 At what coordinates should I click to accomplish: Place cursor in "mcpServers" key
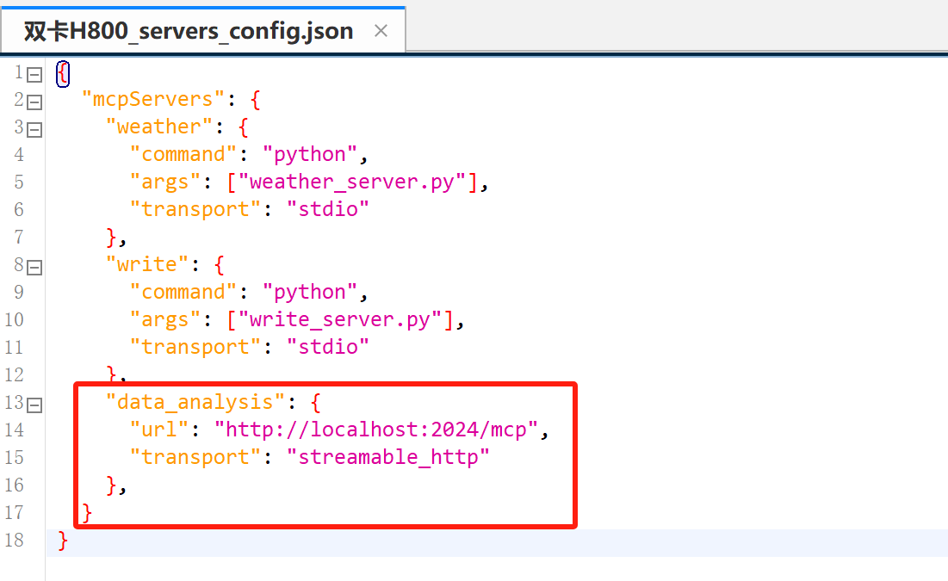[152, 99]
